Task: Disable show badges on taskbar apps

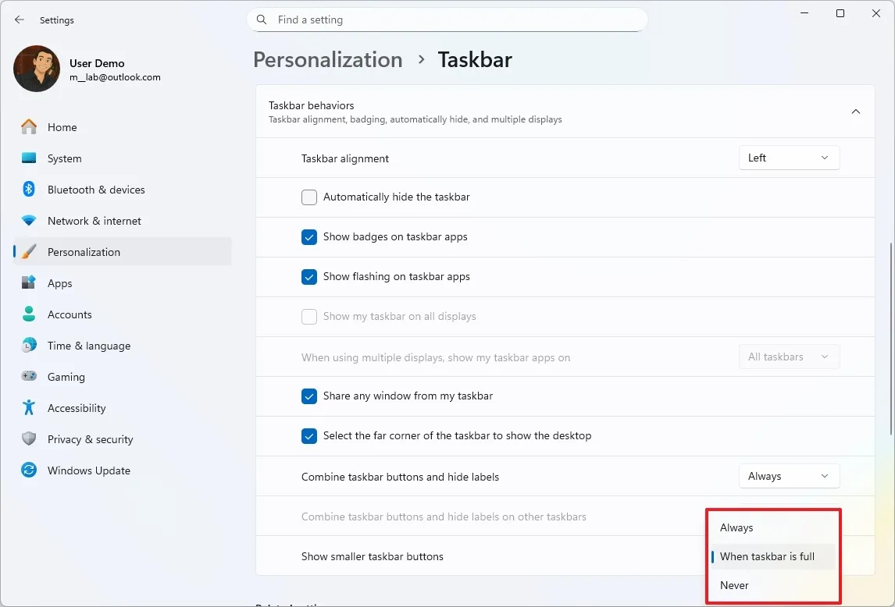Action: point(308,237)
